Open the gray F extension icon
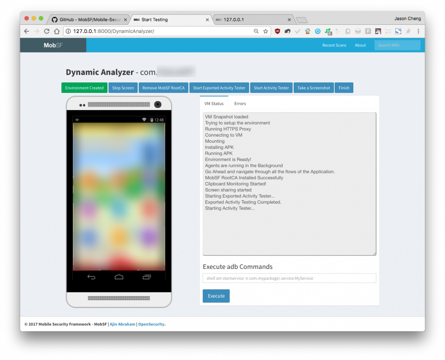This screenshot has width=445, height=360. [x=368, y=31]
